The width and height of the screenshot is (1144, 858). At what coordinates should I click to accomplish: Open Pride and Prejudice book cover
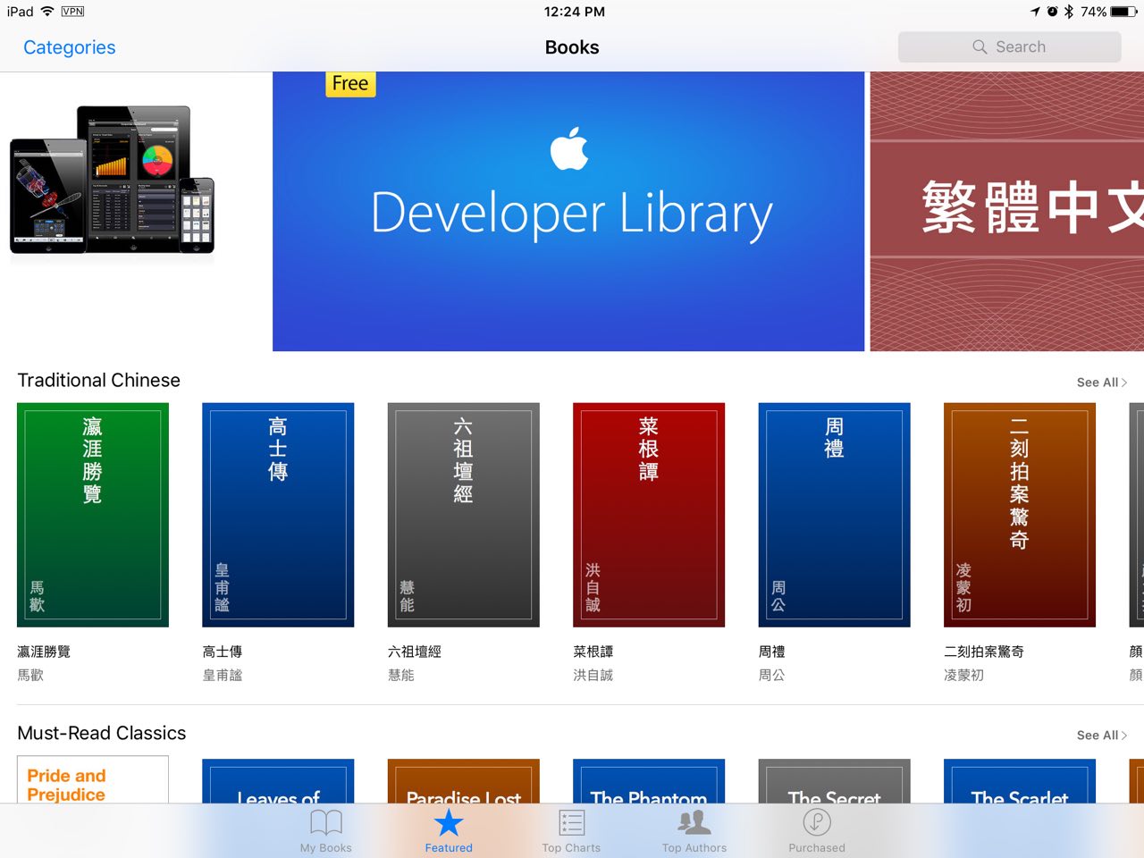(x=93, y=780)
